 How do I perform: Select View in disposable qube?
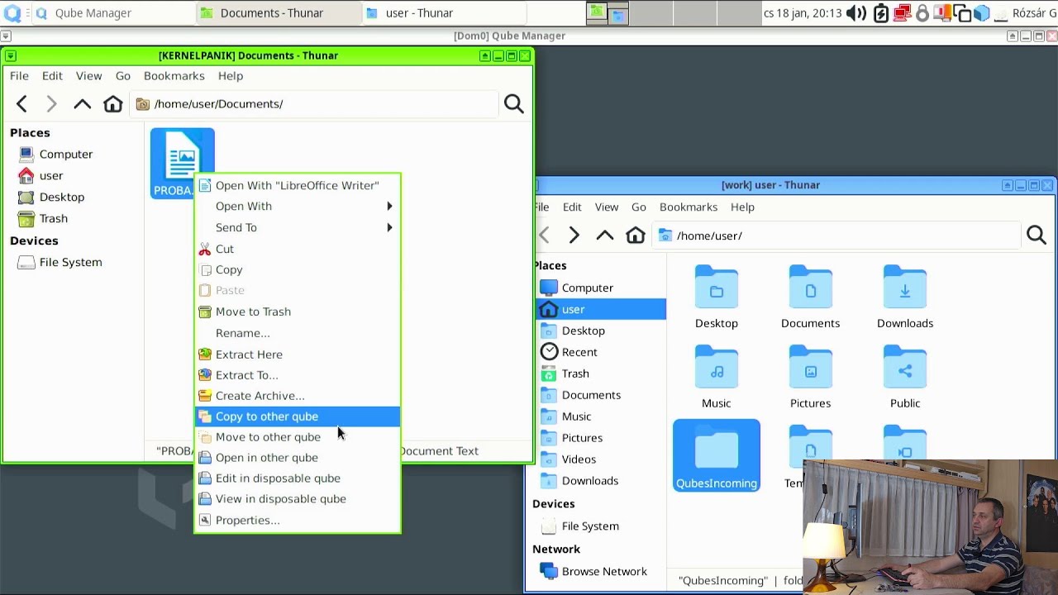pos(298,499)
